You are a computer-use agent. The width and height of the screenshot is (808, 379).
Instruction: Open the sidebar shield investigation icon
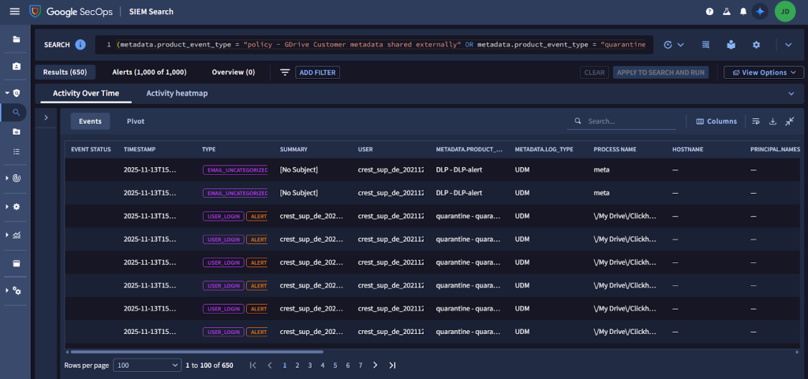17,93
